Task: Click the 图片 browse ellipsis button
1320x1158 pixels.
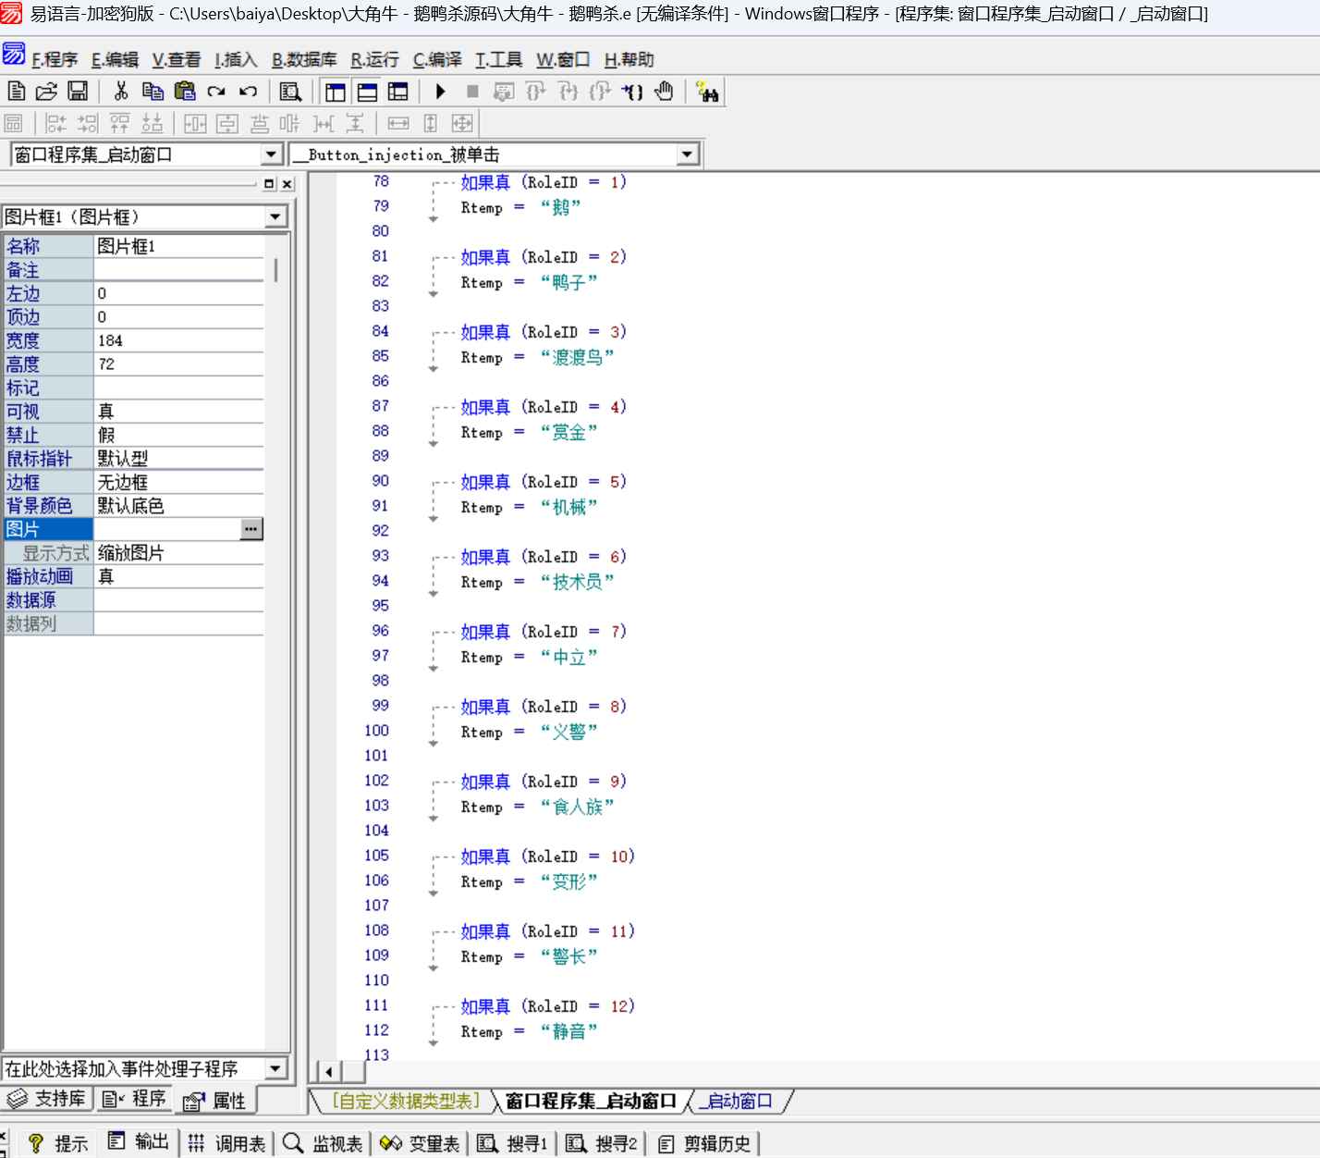Action: coord(251,529)
